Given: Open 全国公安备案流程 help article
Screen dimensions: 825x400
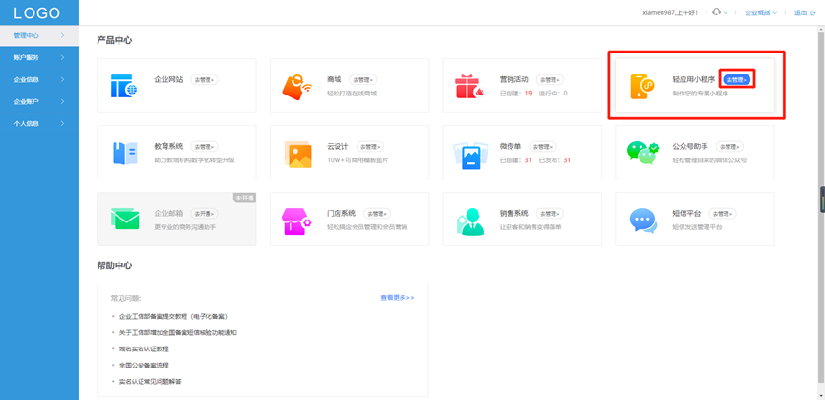Looking at the screenshot, I should 143,366.
